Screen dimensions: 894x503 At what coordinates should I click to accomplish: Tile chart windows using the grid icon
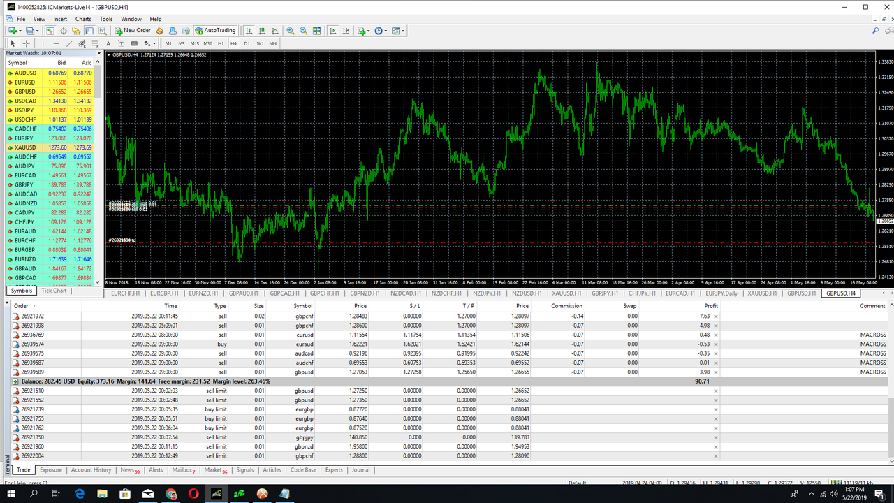coord(316,31)
